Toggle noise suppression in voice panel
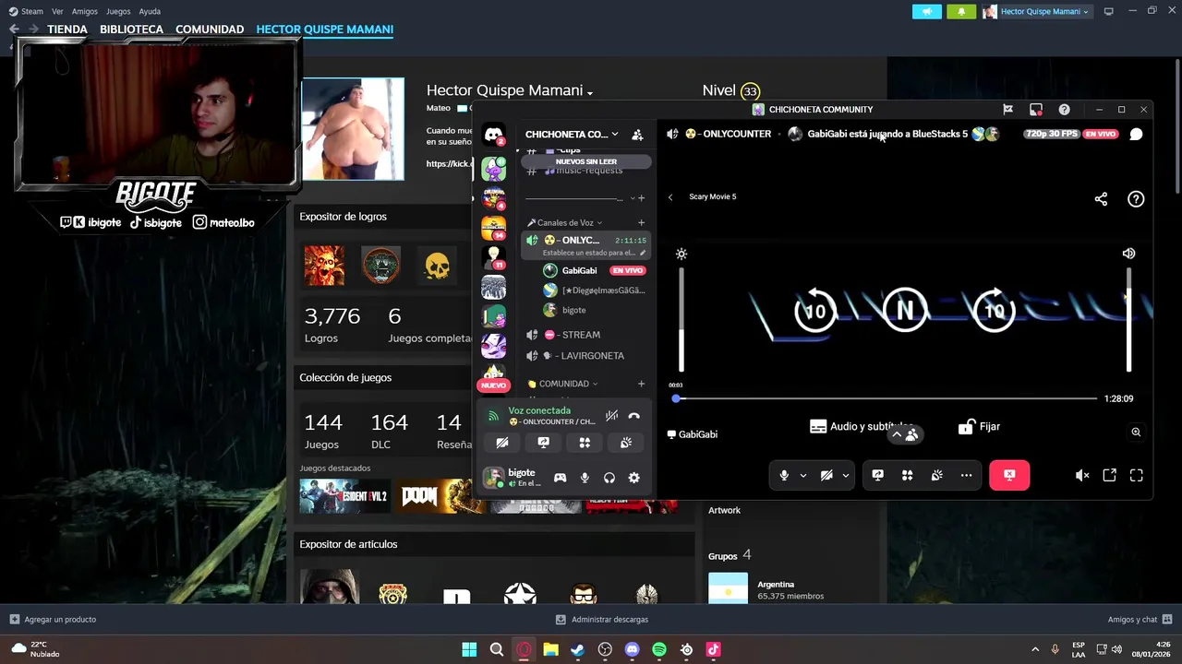 point(611,416)
